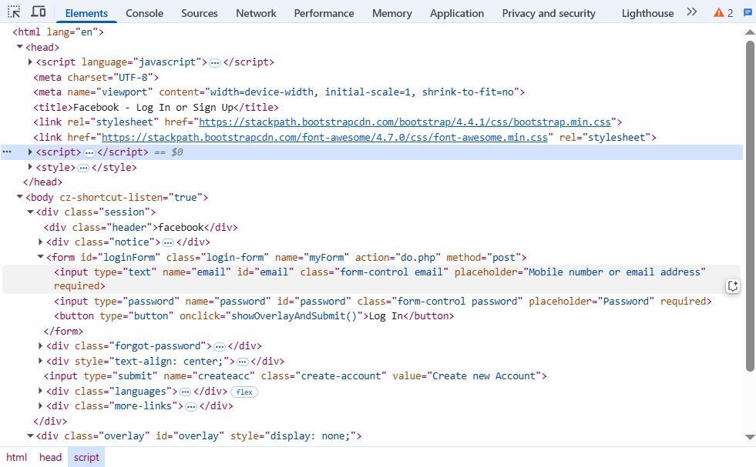Select the meta name viewport row
This screenshot has height=467, width=756.
(x=279, y=92)
